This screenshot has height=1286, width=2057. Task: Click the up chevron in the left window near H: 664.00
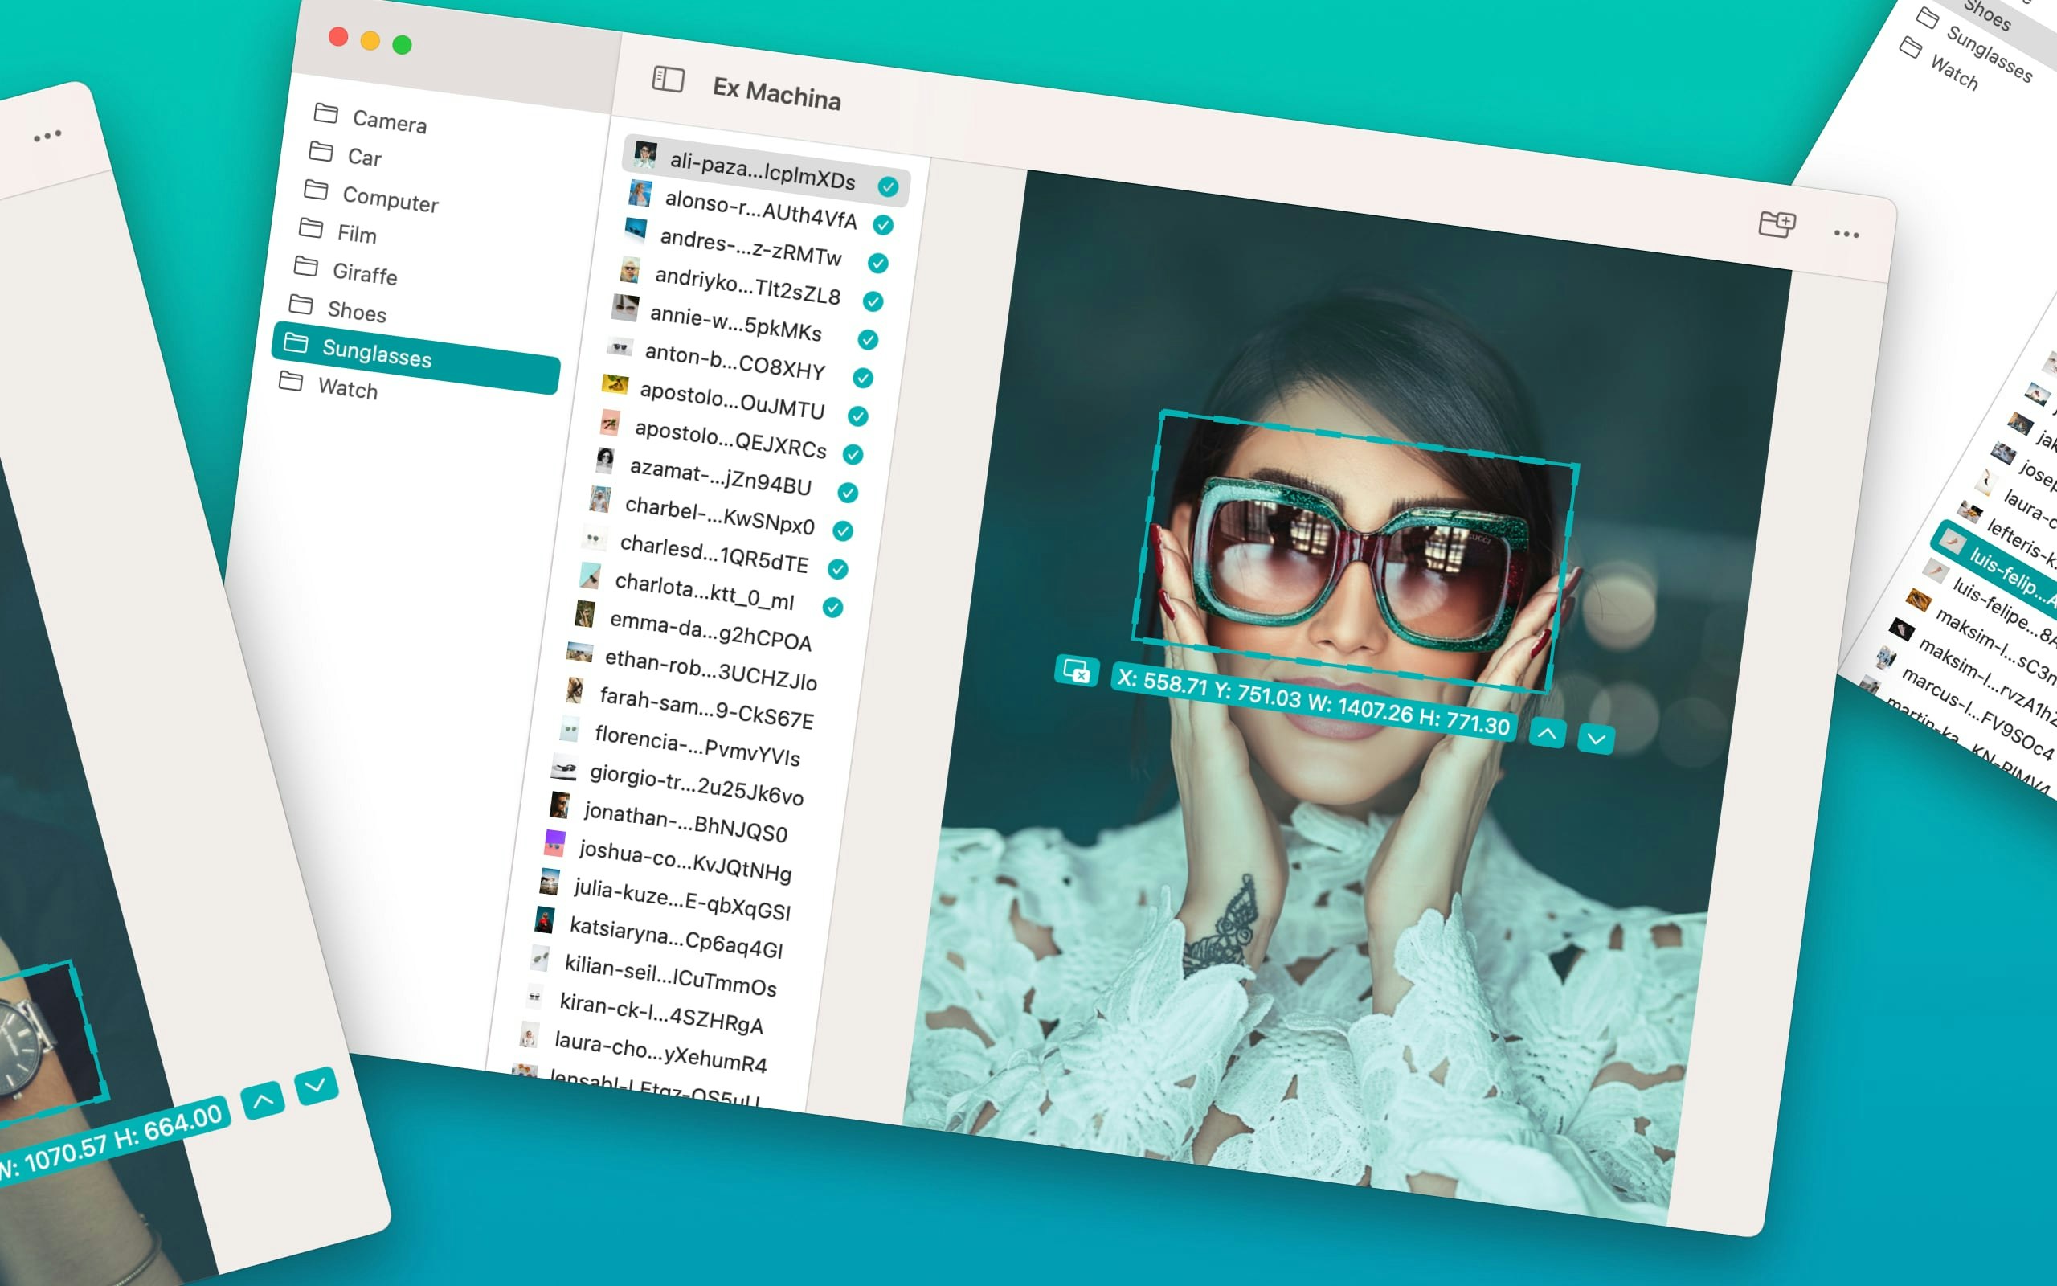coord(263,1100)
